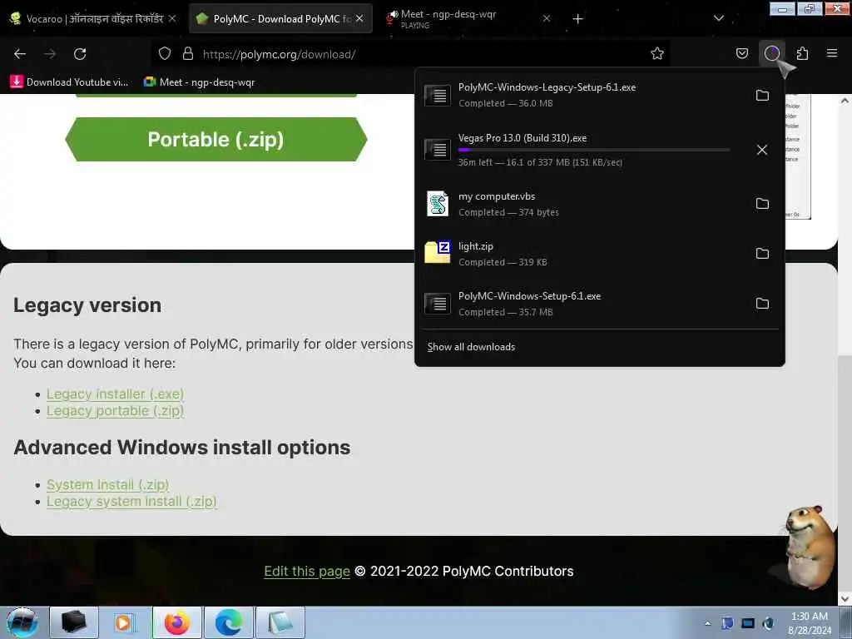
Task: Open a new tab with plus button
Action: coord(577,19)
